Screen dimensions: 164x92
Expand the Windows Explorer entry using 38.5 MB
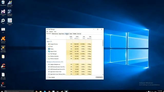coord(47,59)
